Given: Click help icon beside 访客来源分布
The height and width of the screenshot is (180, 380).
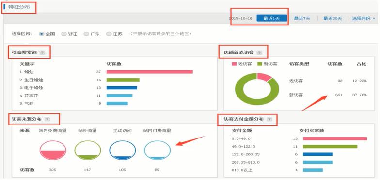Looking at the screenshot, I should click(x=47, y=119).
